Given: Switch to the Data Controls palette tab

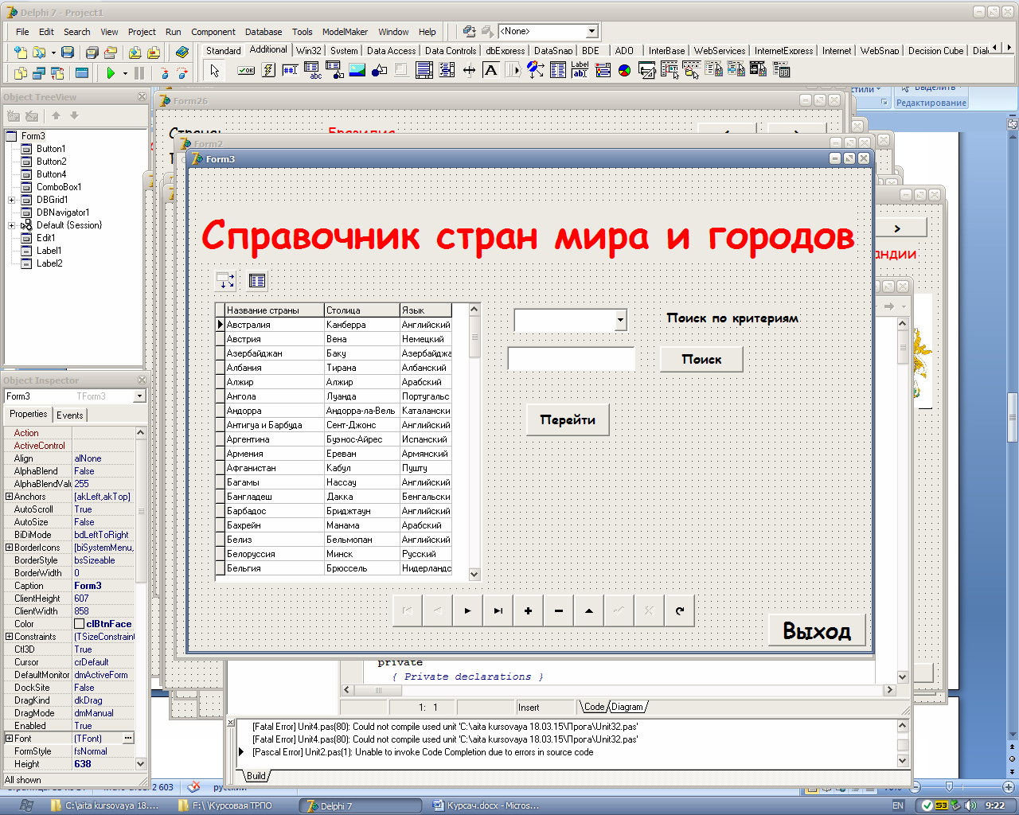Looking at the screenshot, I should click(x=450, y=50).
